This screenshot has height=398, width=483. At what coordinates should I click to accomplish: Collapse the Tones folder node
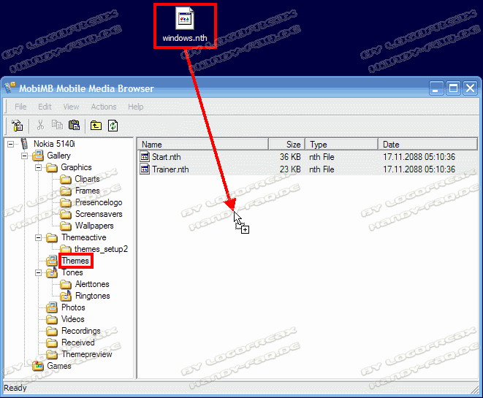(38, 272)
